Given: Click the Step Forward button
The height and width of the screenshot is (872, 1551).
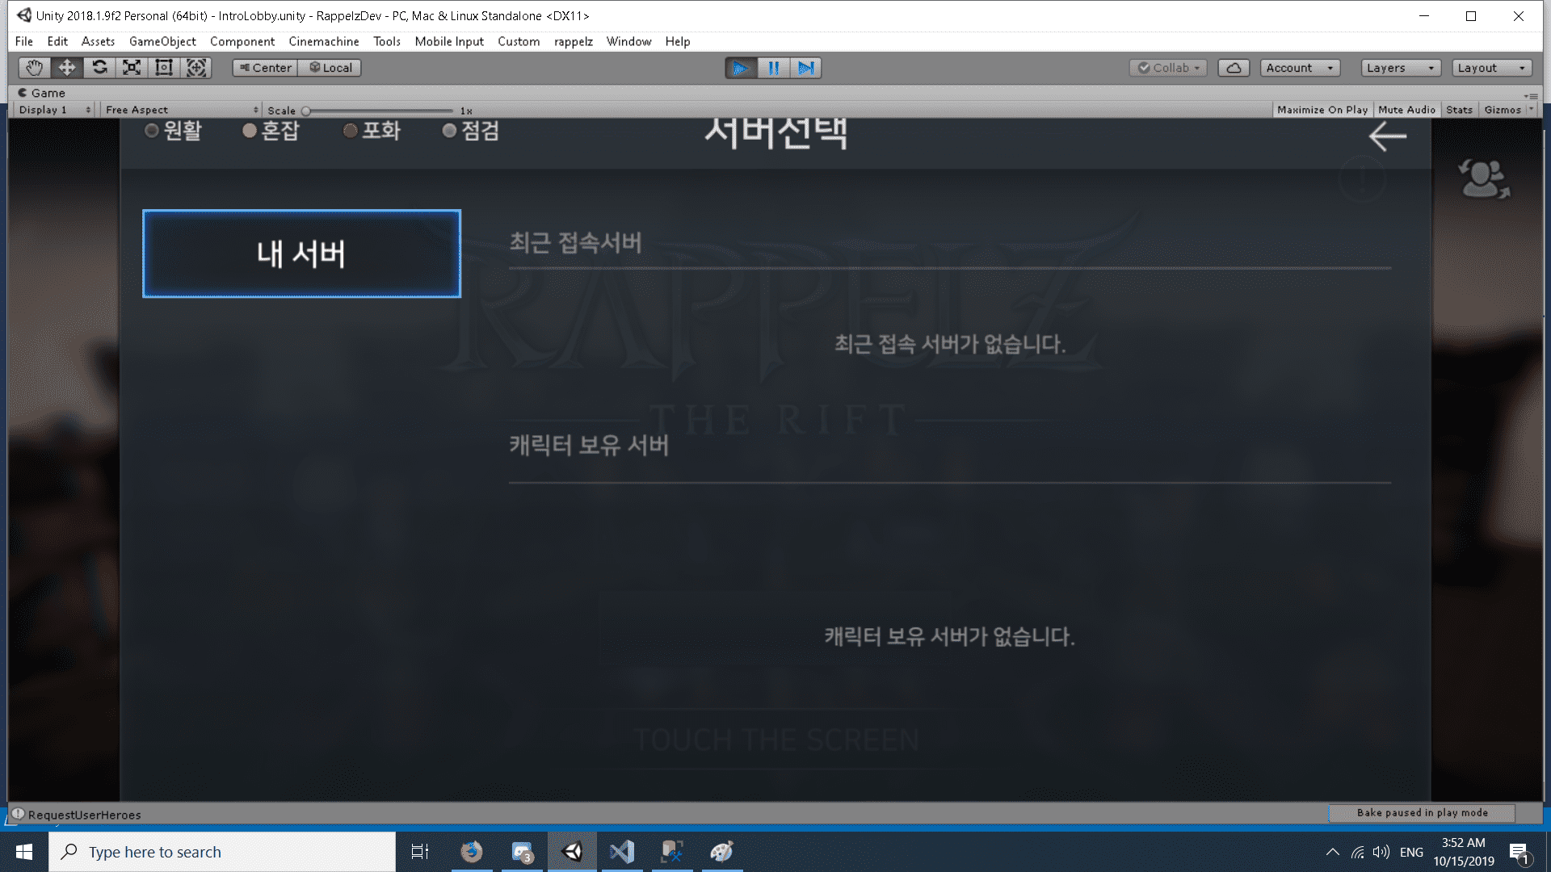Looking at the screenshot, I should point(805,67).
